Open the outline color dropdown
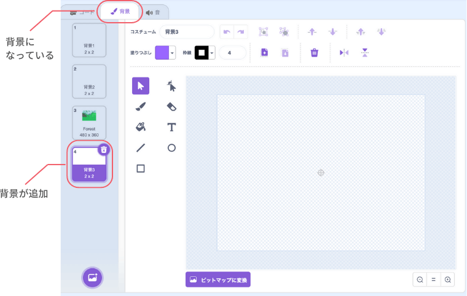The image size is (467, 296). pos(212,53)
